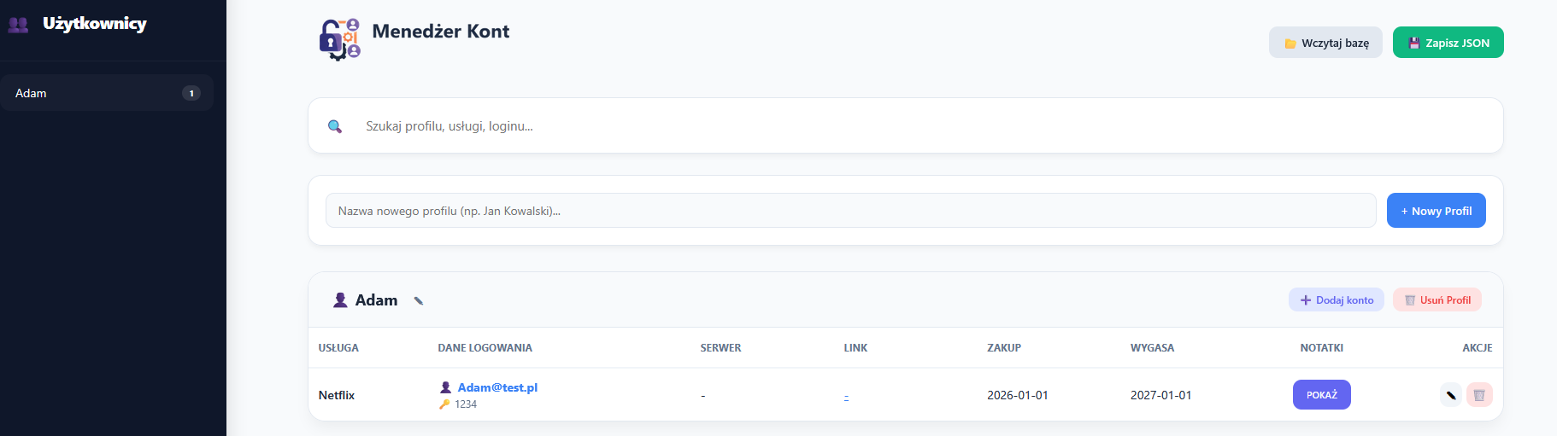The width and height of the screenshot is (1557, 436).
Task: Open the Adam@test.pl login link
Action: 497,387
